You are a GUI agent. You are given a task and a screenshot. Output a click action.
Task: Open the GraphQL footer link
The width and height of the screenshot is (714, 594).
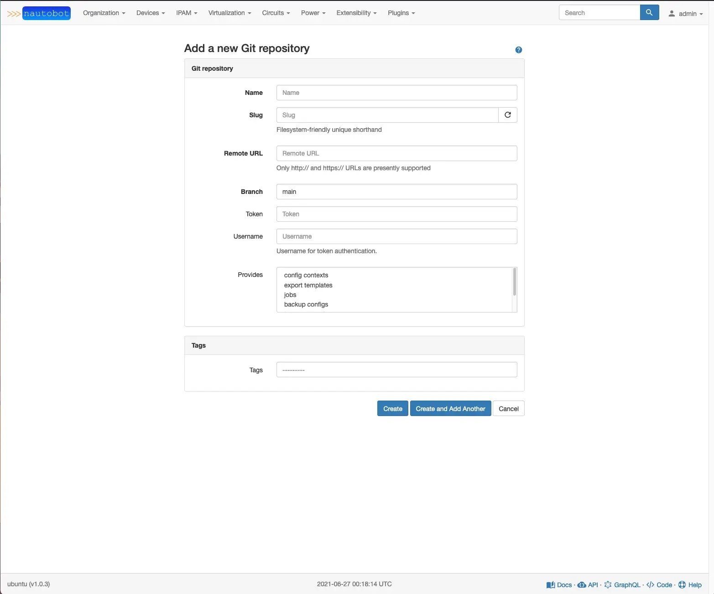[x=623, y=585]
